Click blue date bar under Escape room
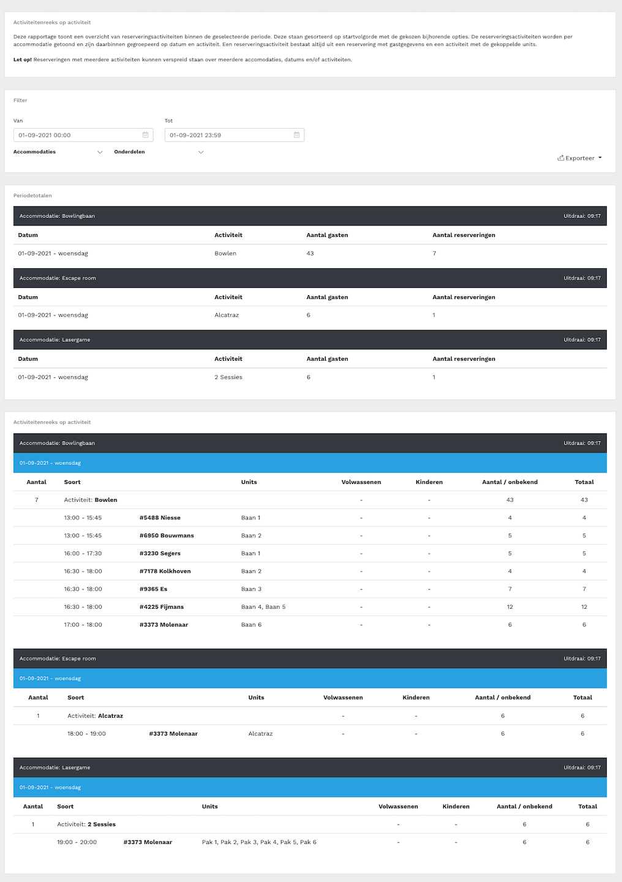This screenshot has width=622, height=882. coord(310,679)
